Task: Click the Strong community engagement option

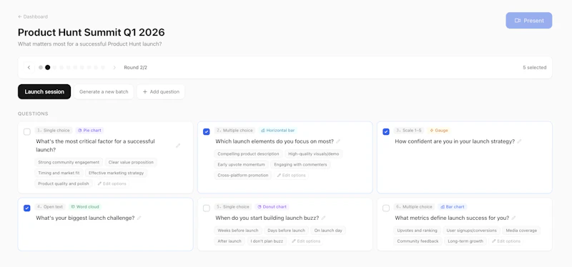Action: pyautogui.click(x=69, y=162)
